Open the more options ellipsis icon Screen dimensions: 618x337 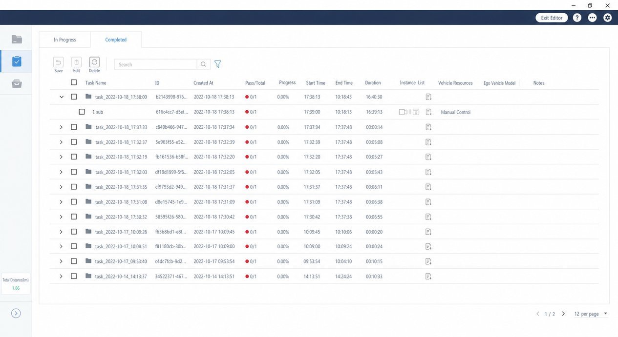(592, 18)
